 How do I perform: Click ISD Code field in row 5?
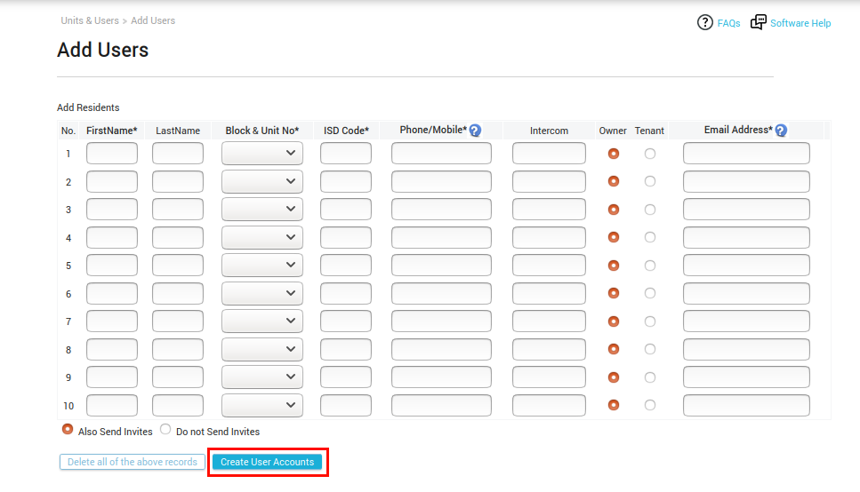[346, 266]
